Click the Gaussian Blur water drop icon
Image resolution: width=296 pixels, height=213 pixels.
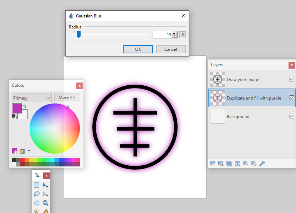(x=71, y=16)
